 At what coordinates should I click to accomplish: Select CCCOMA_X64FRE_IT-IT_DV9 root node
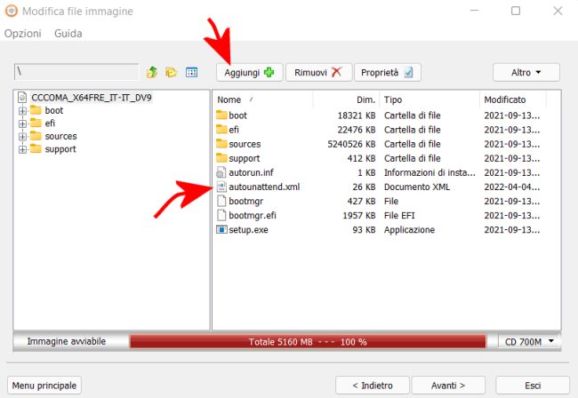point(92,98)
